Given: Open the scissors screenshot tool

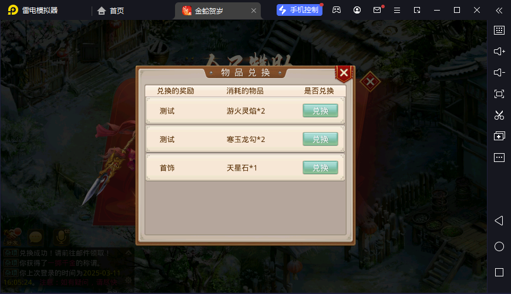Looking at the screenshot, I should (499, 115).
